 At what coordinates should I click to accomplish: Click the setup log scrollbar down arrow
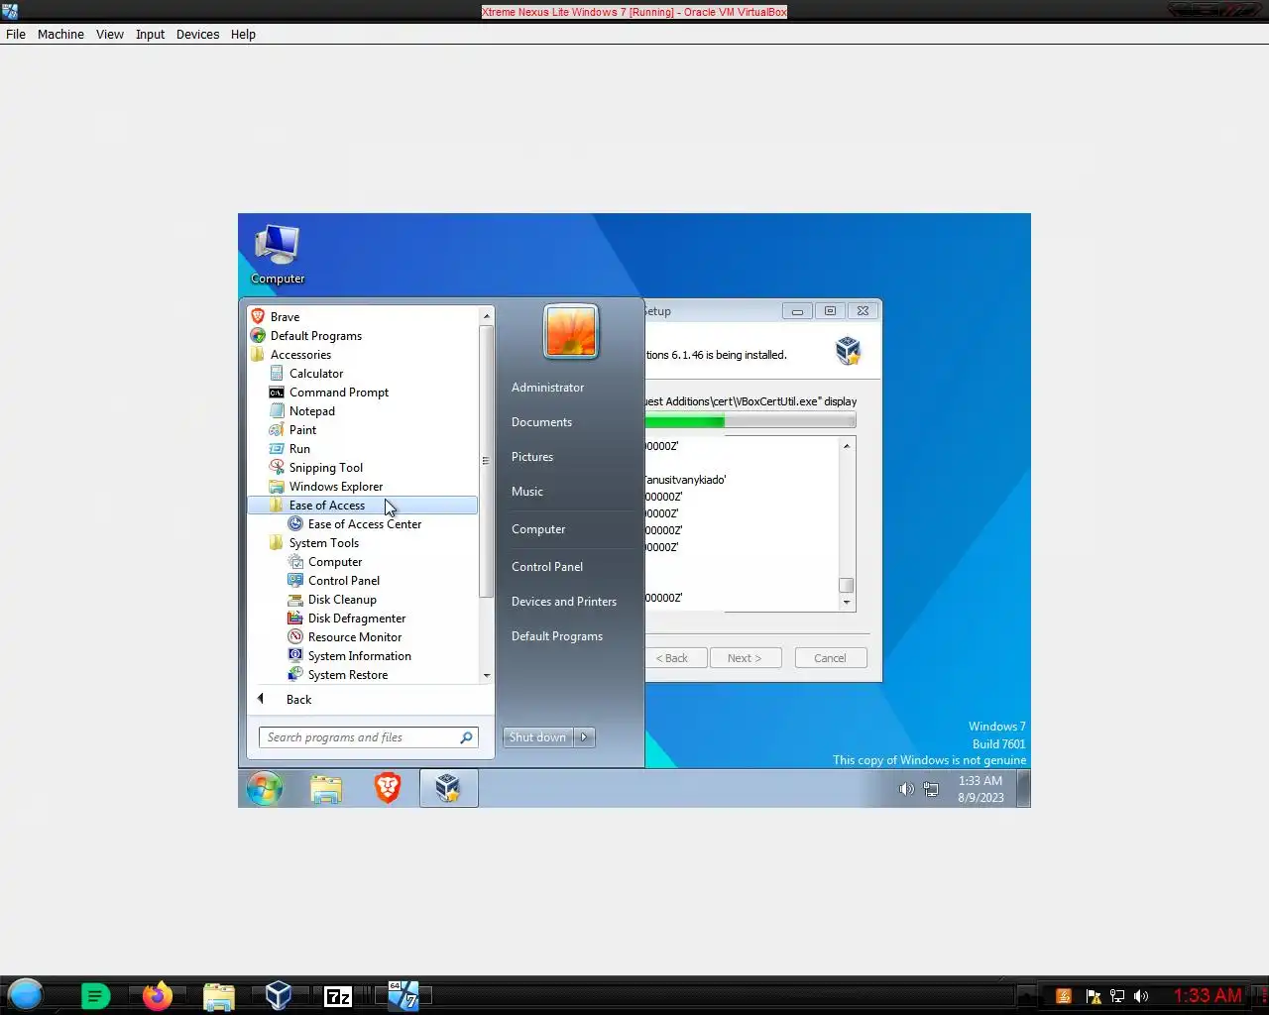pos(847,603)
